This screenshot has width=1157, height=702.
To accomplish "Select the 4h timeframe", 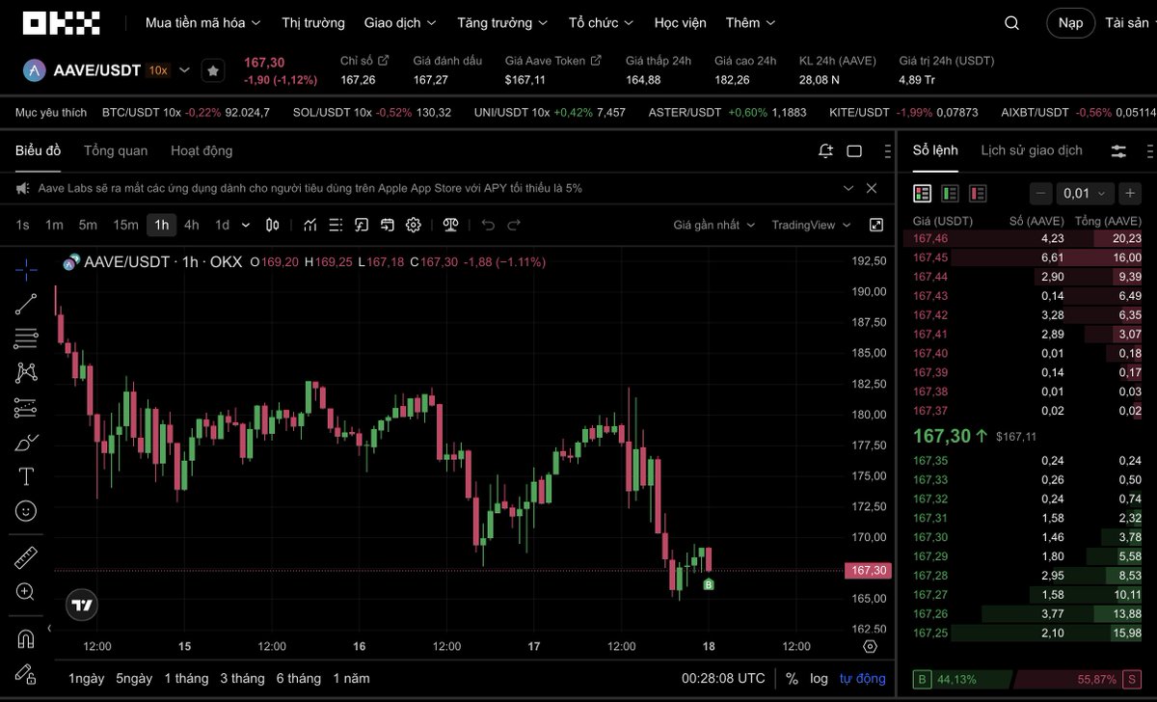I will pos(192,225).
